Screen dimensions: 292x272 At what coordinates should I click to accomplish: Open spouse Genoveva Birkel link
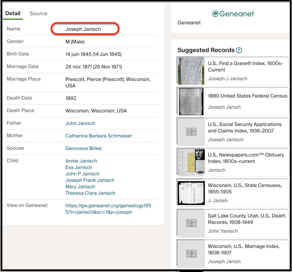tap(83, 148)
